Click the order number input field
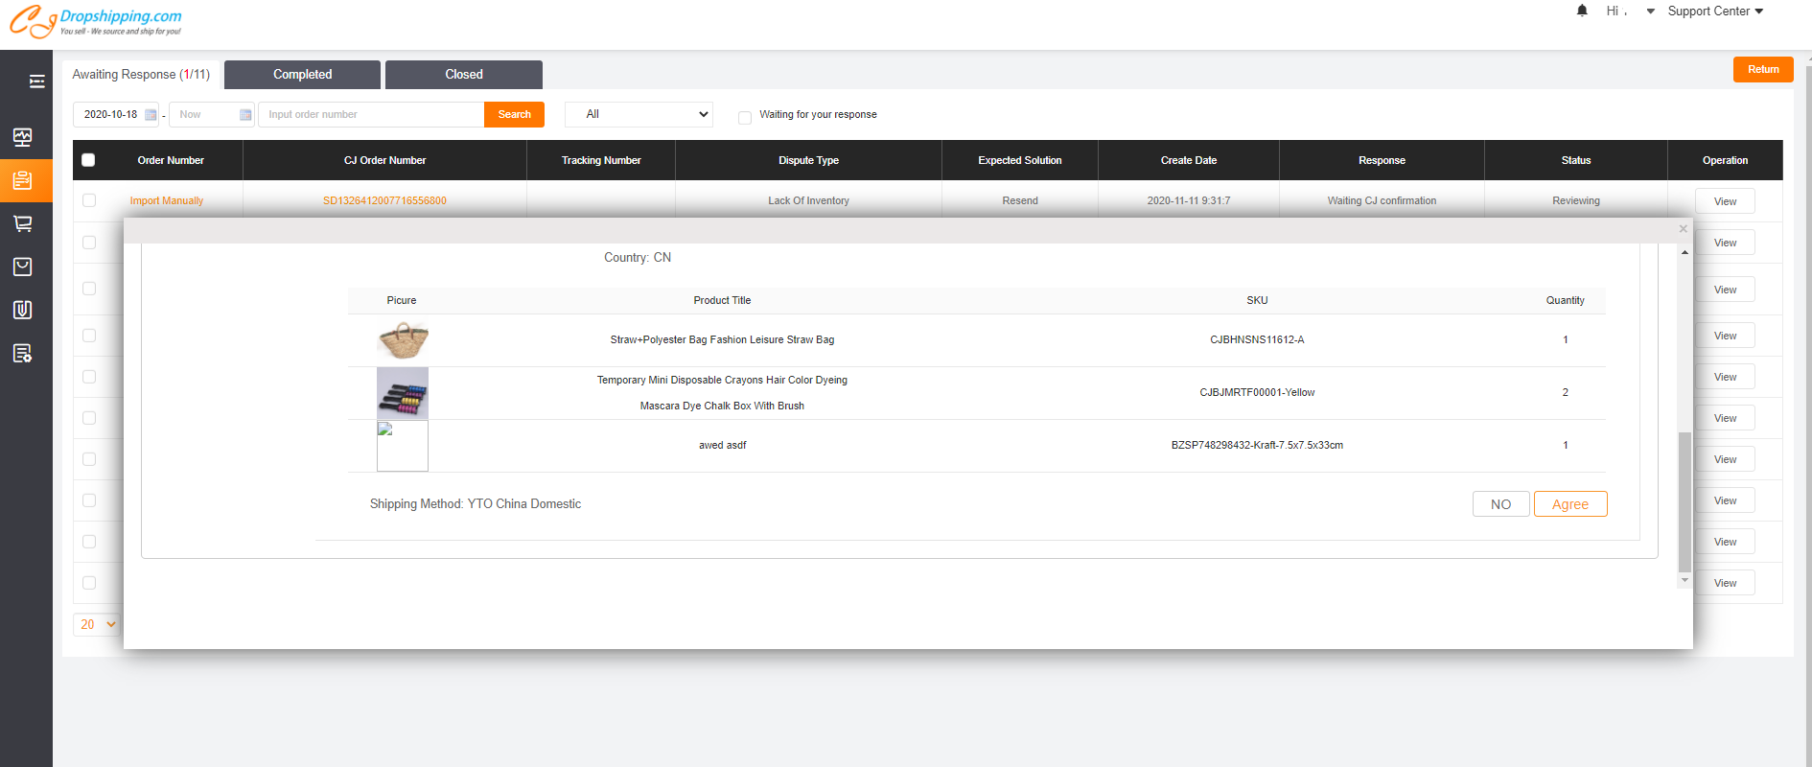 point(371,115)
